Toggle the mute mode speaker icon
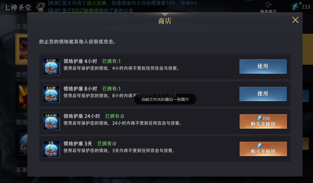The width and height of the screenshot is (313, 183). point(268,5)
